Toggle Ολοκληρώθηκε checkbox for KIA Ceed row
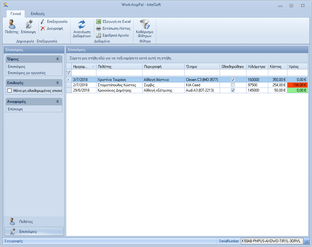This screenshot has width=312, height=247. [233, 85]
